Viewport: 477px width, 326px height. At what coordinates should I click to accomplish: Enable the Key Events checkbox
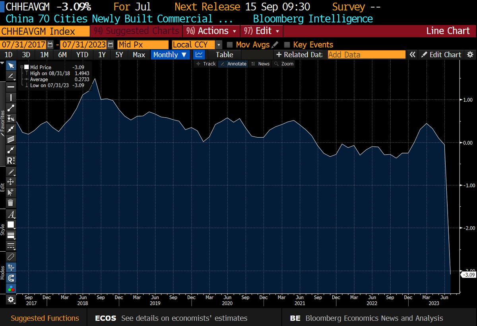coord(287,45)
